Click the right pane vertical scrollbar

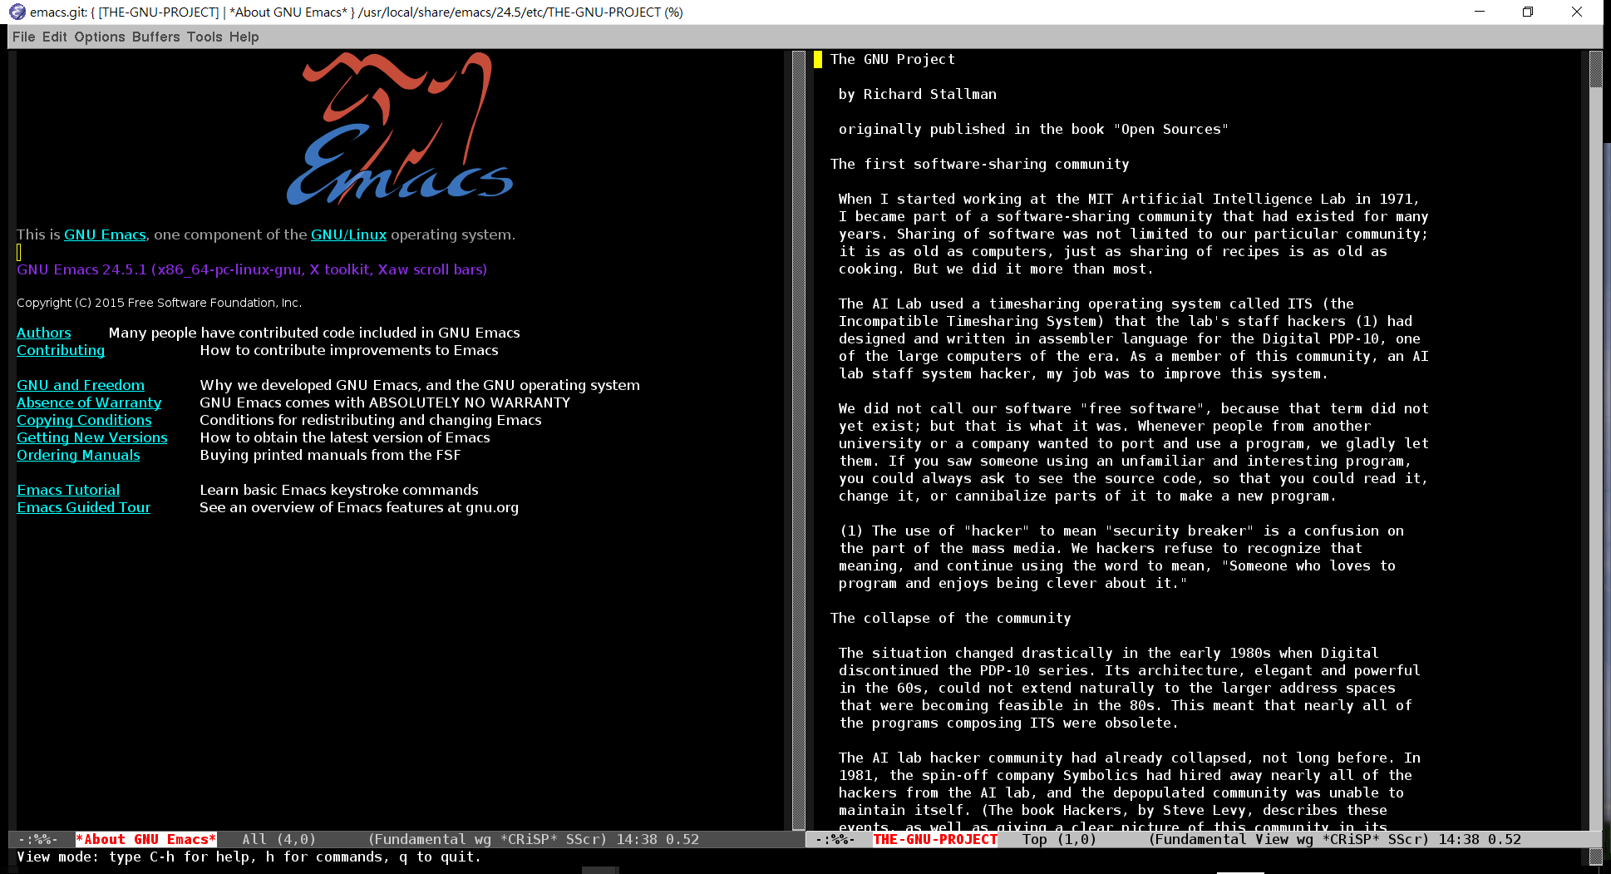(1594, 416)
